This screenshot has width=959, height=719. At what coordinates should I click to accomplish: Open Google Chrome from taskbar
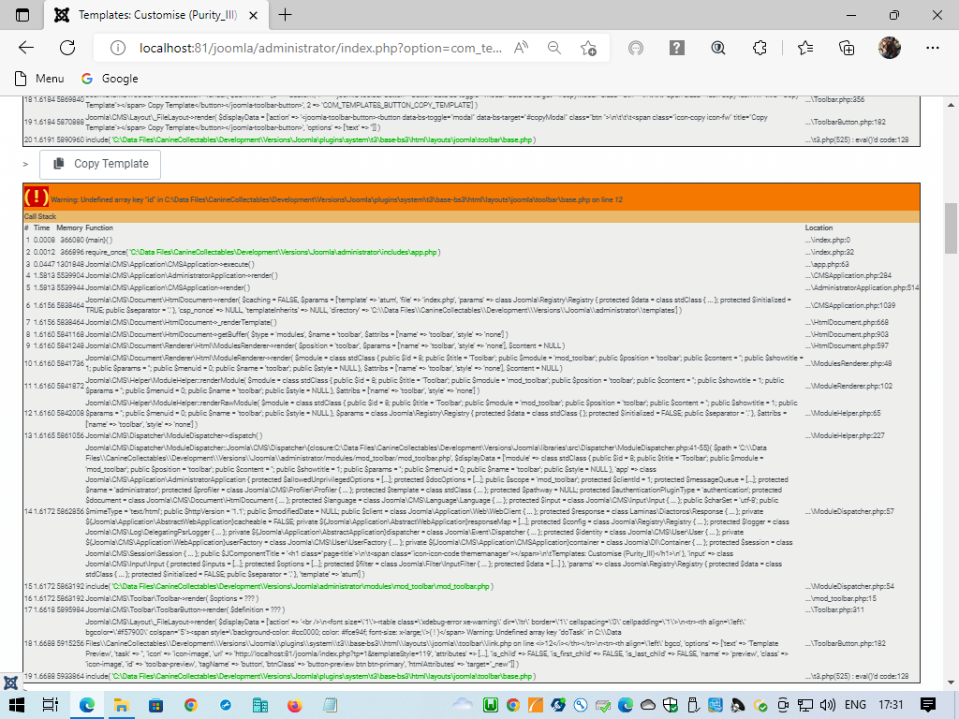click(191, 705)
